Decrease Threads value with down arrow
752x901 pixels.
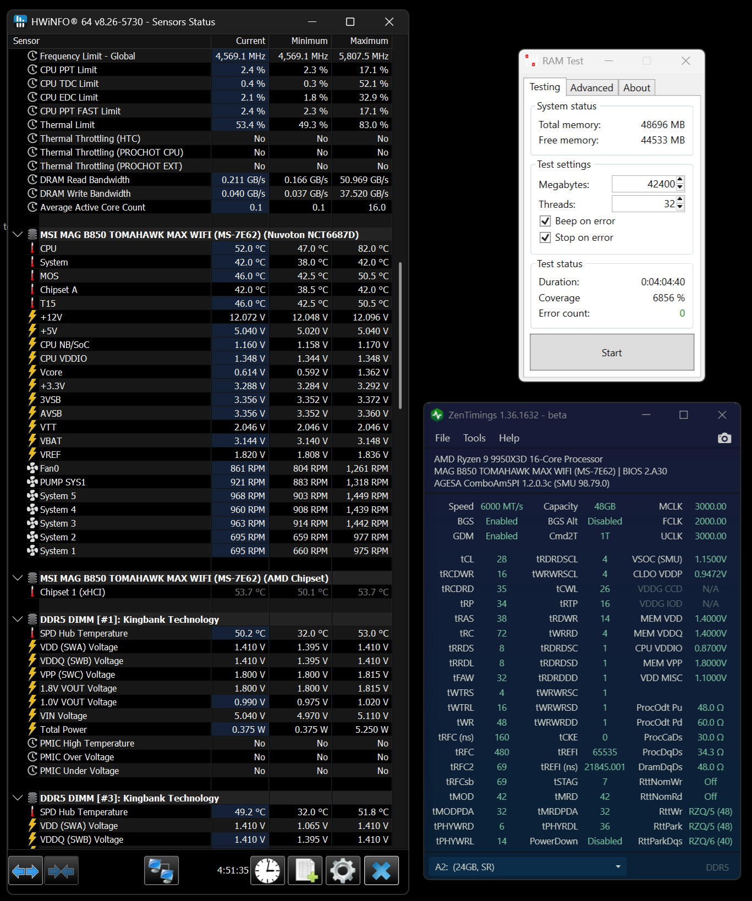pos(680,207)
